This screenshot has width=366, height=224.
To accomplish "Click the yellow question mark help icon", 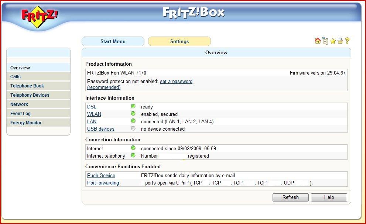I will 347,41.
